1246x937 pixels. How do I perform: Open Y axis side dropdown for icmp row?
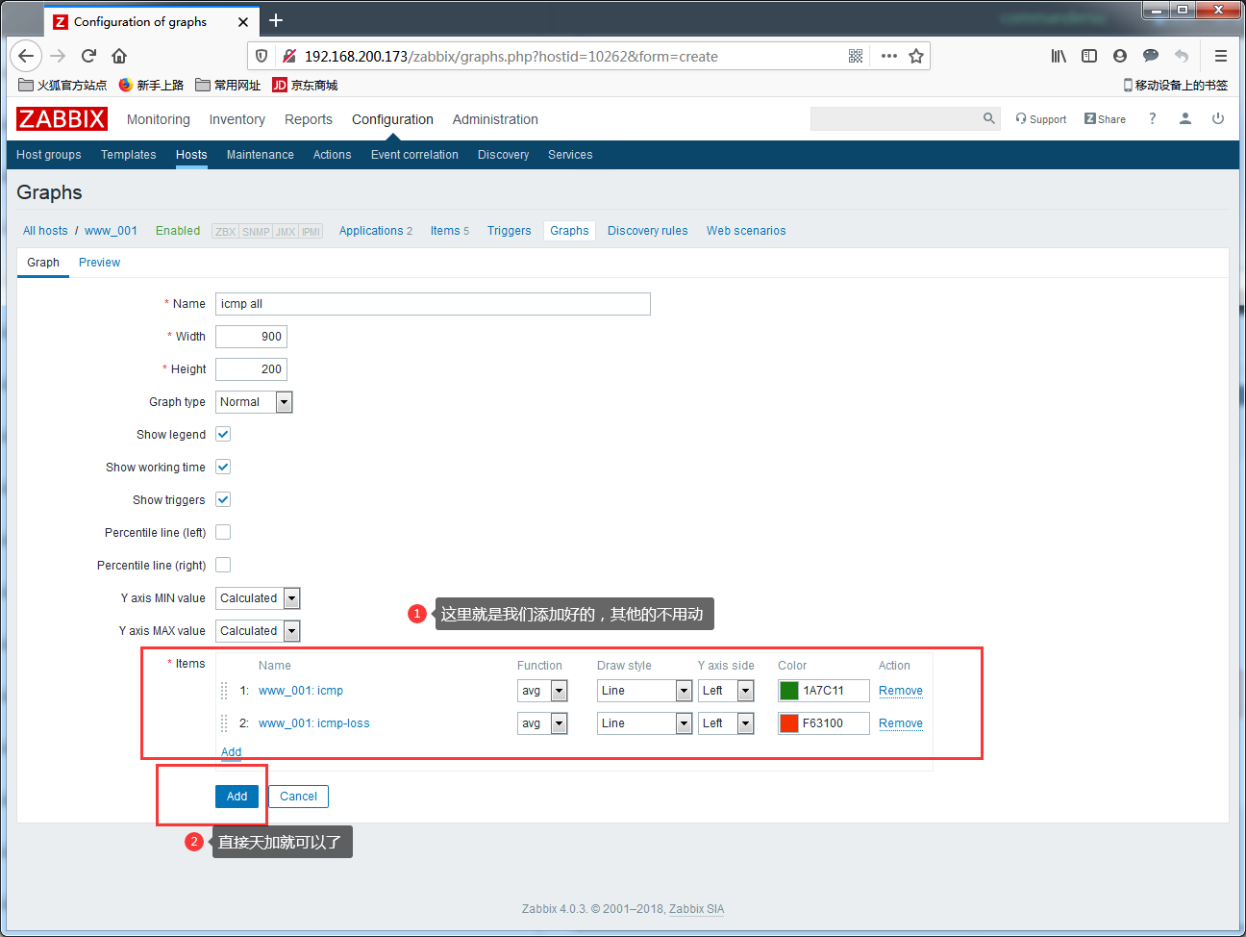point(726,691)
